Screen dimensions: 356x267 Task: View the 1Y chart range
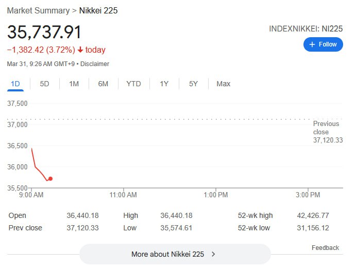[164, 84]
